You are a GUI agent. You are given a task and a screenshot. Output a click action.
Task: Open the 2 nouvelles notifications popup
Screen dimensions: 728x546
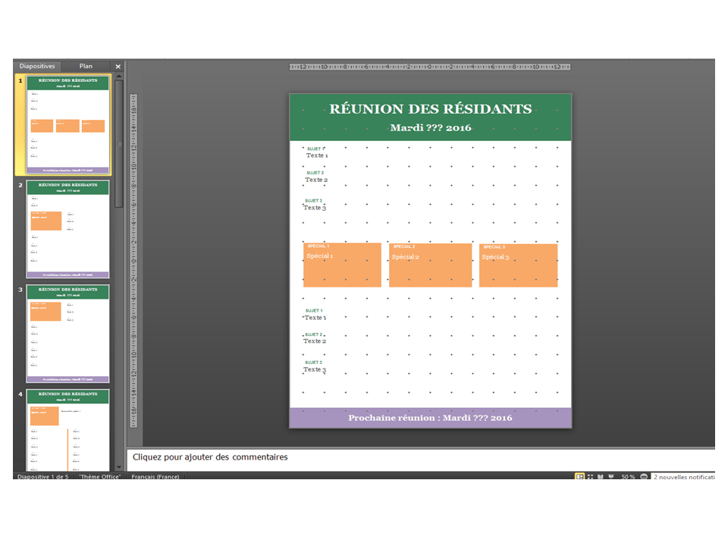pos(683,477)
